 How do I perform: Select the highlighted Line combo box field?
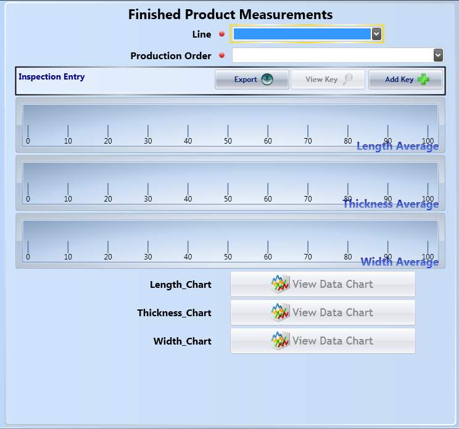click(x=302, y=34)
